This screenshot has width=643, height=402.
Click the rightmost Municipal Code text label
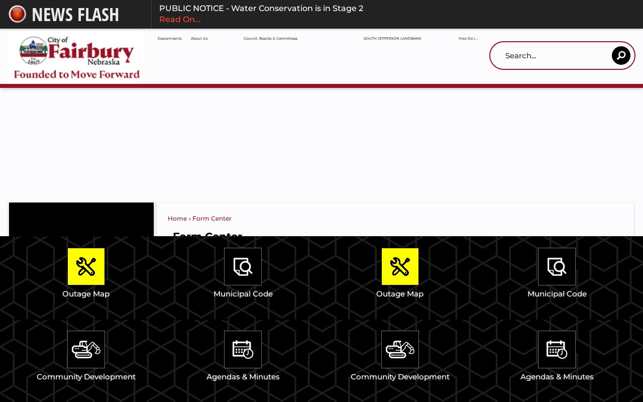coord(557,294)
